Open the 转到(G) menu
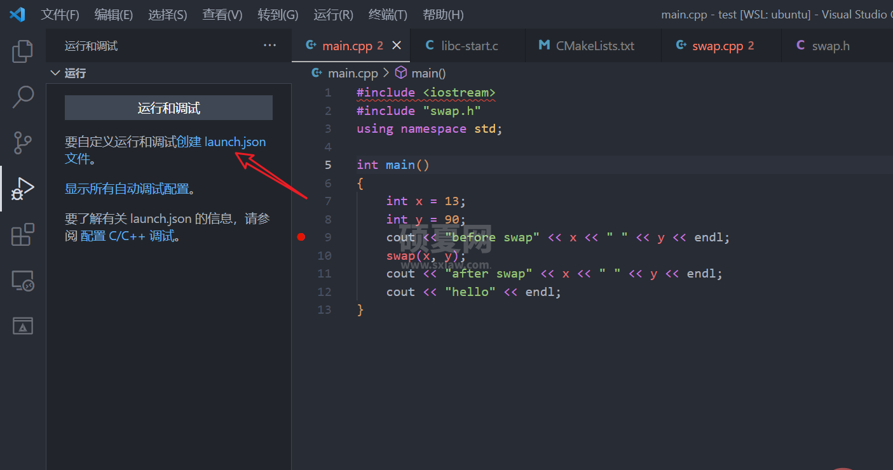The height and width of the screenshot is (470, 893). click(278, 15)
